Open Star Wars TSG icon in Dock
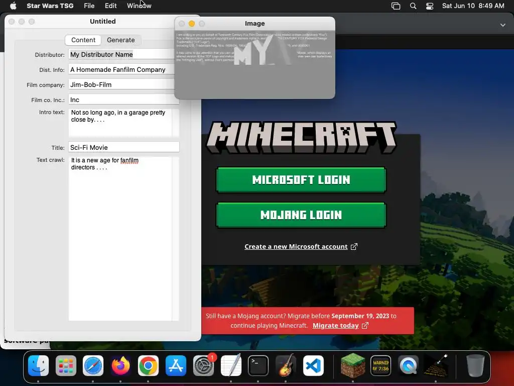The width and height of the screenshot is (514, 386). [436, 365]
